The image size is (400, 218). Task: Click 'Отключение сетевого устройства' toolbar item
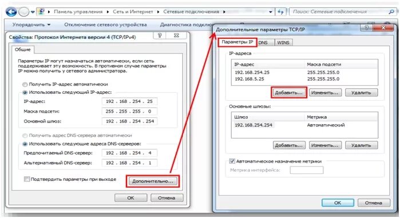(x=105, y=25)
